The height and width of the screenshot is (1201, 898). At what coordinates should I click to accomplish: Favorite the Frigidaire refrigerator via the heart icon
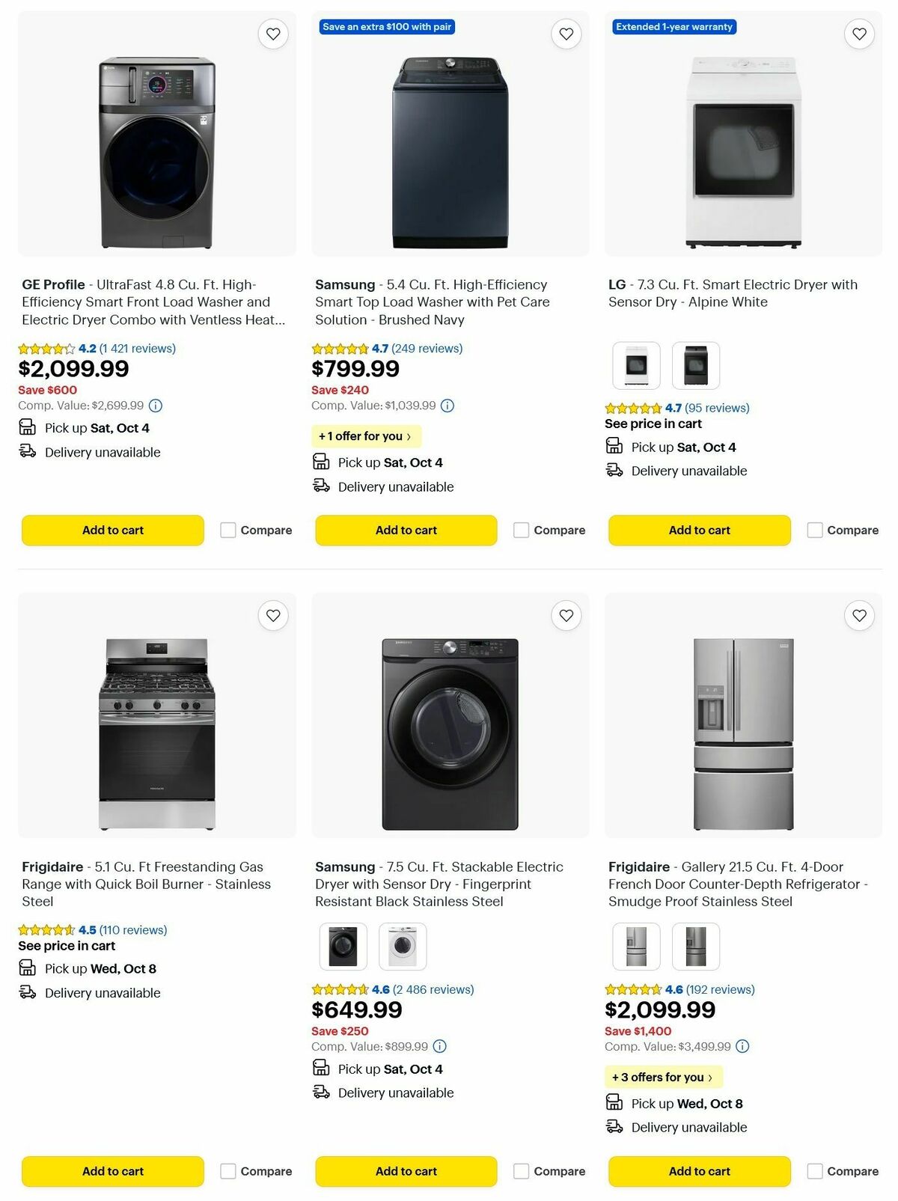tap(858, 615)
